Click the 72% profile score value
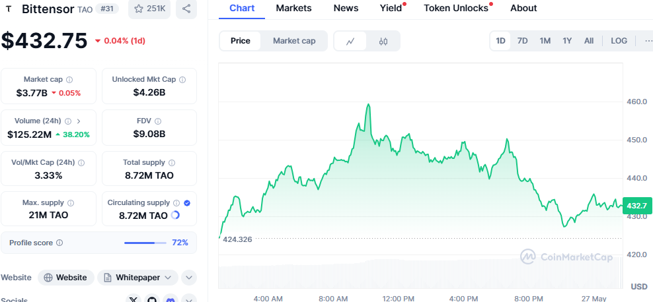 click(180, 243)
